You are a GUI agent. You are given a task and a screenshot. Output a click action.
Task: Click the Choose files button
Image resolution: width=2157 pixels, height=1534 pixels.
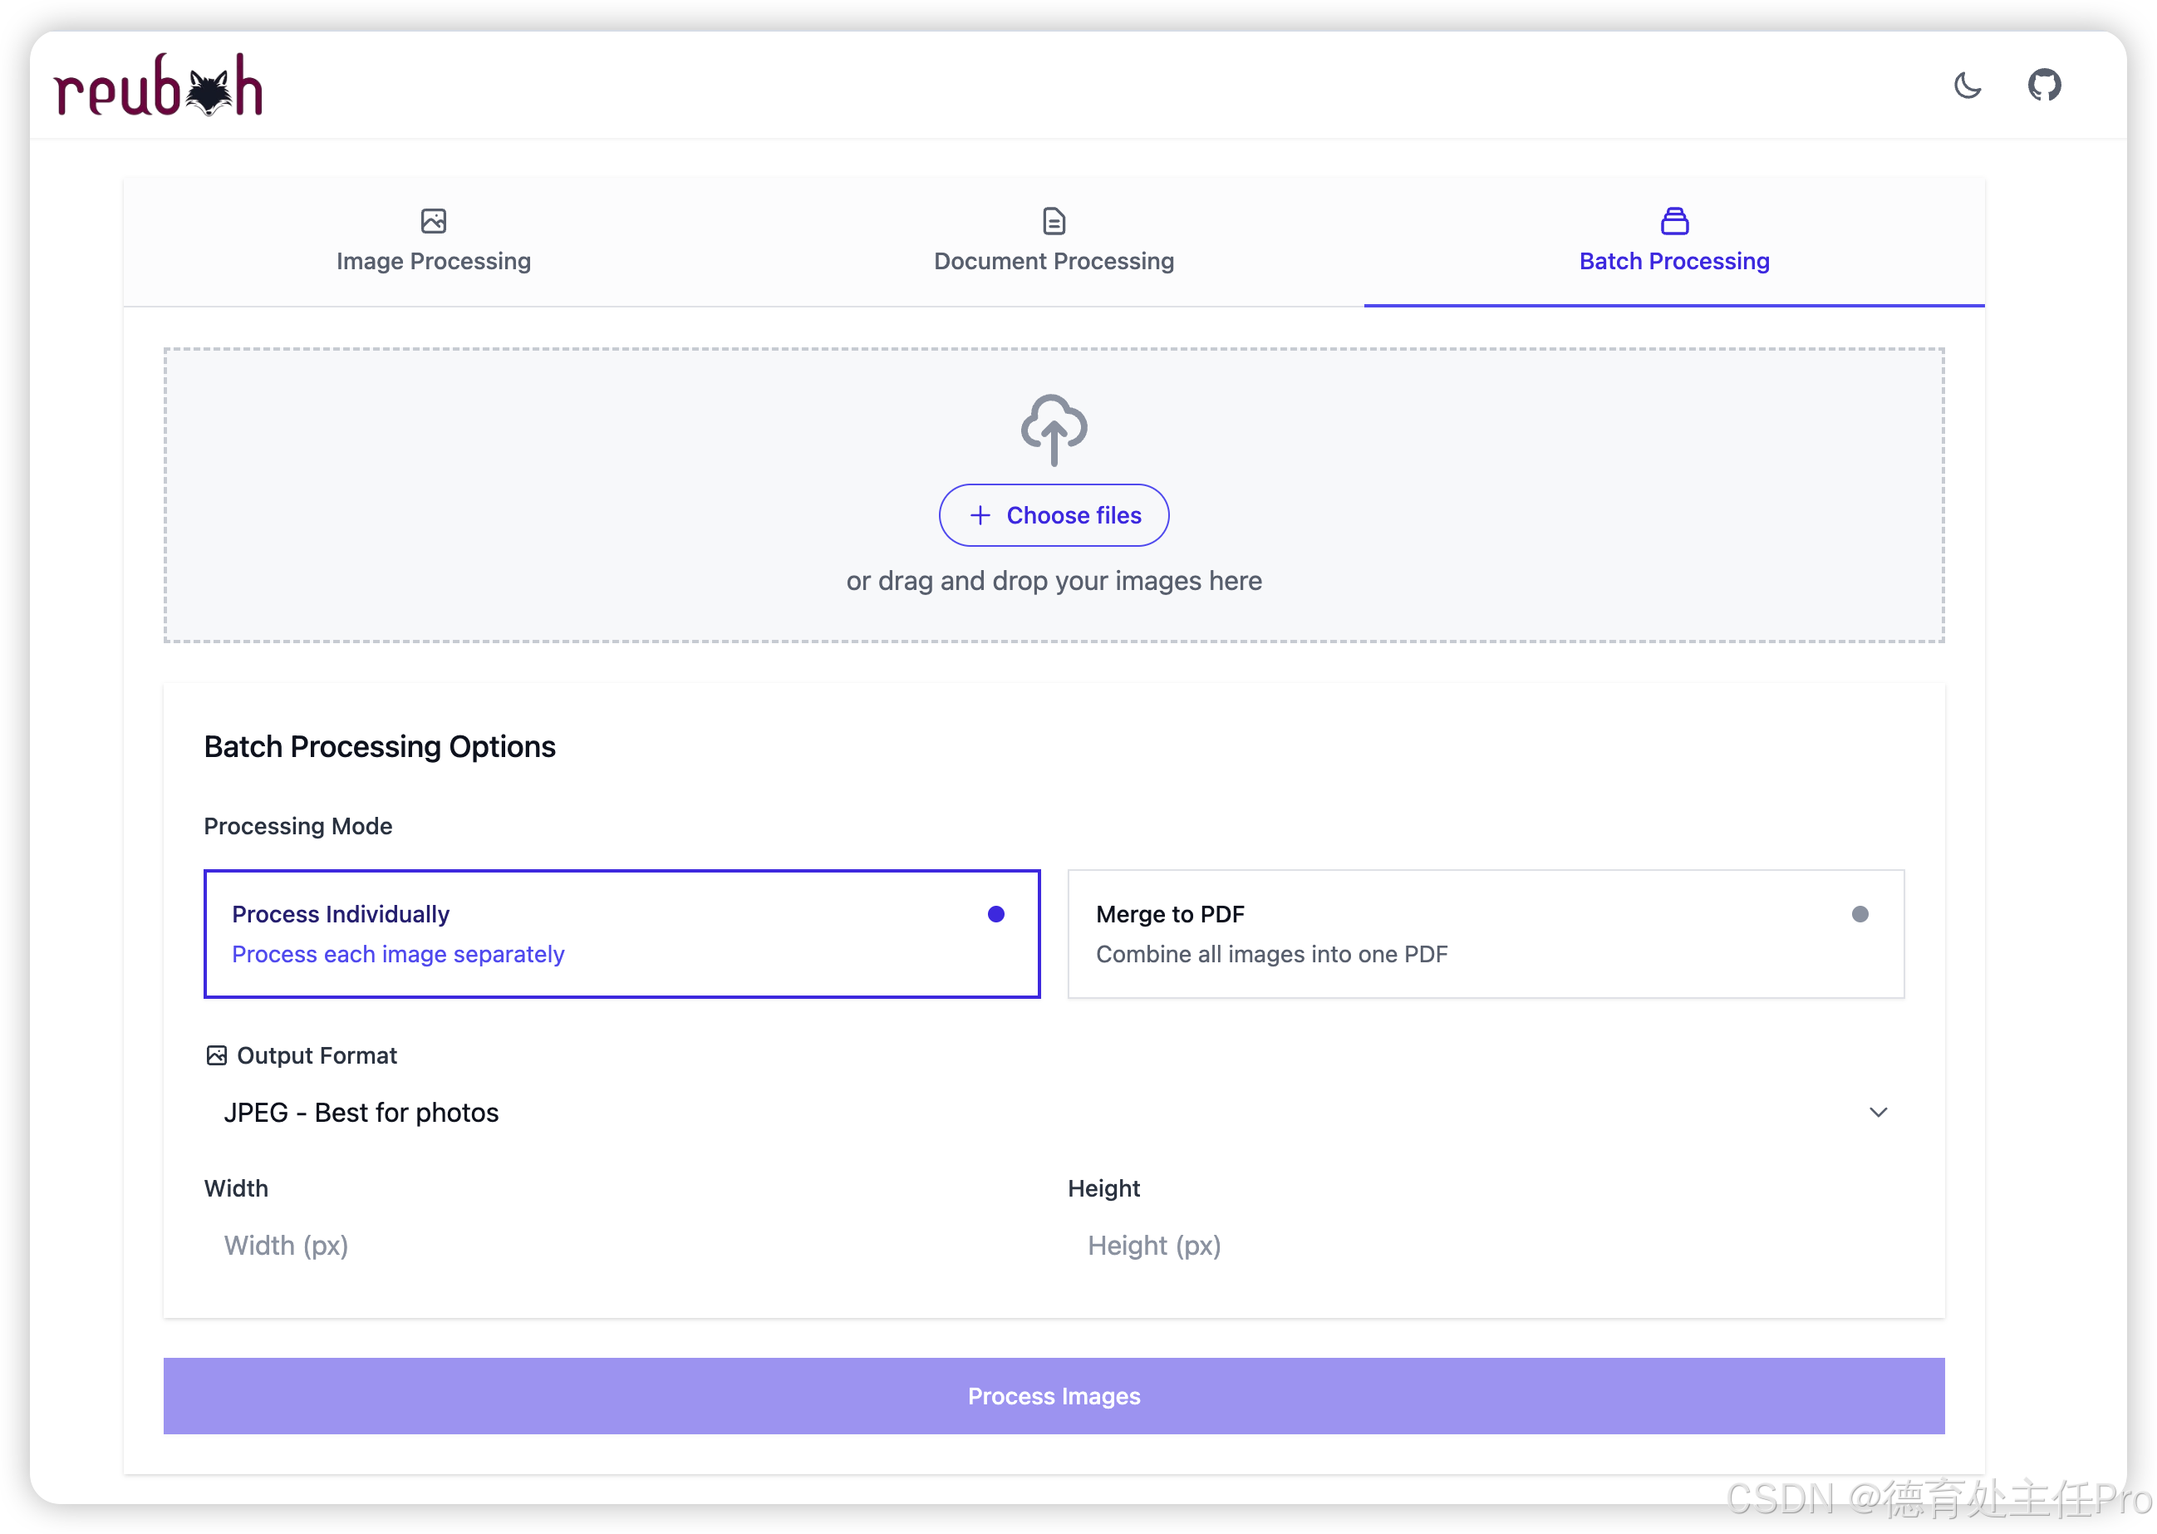pyautogui.click(x=1054, y=515)
